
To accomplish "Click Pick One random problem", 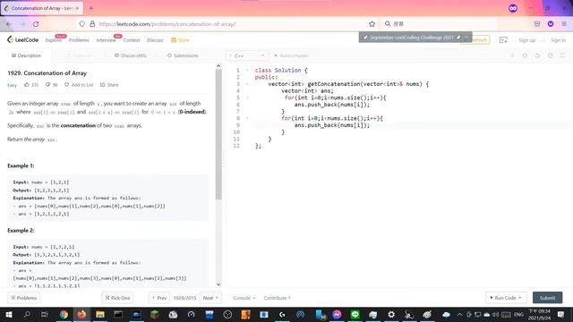I will point(117,298).
